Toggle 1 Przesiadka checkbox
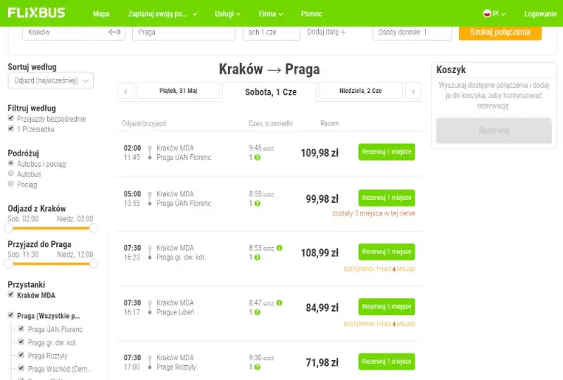 coord(11,129)
